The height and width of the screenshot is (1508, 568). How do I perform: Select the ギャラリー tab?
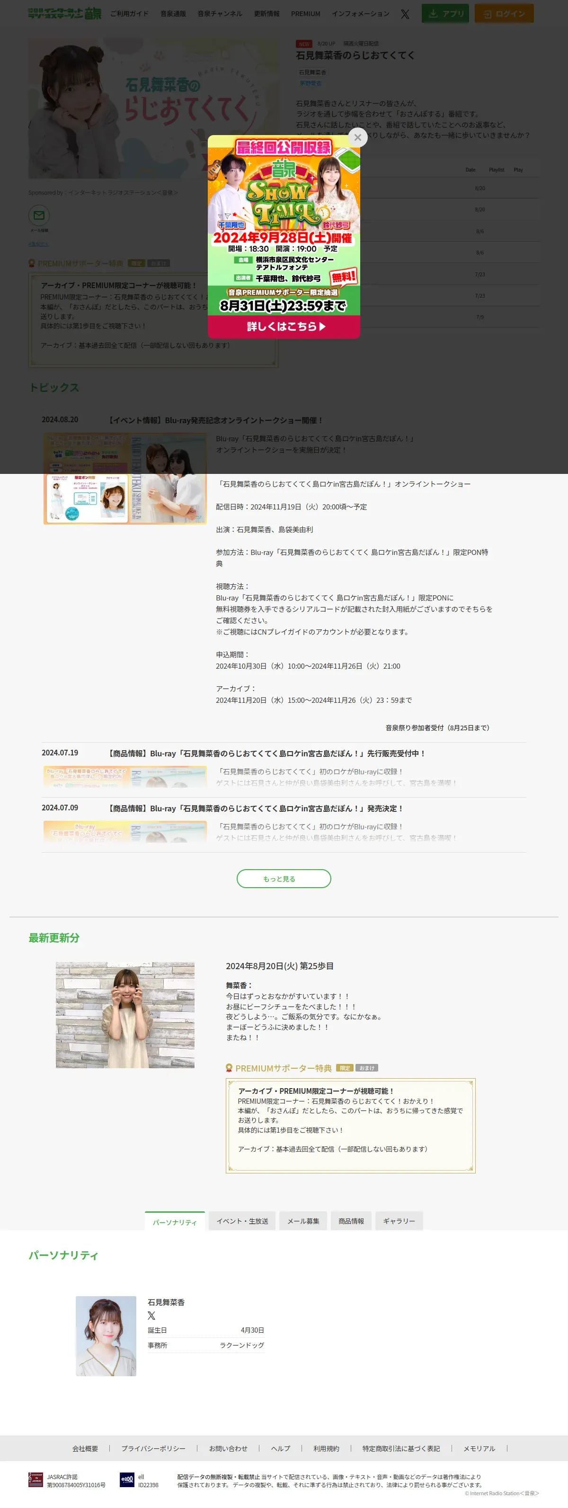[399, 1221]
